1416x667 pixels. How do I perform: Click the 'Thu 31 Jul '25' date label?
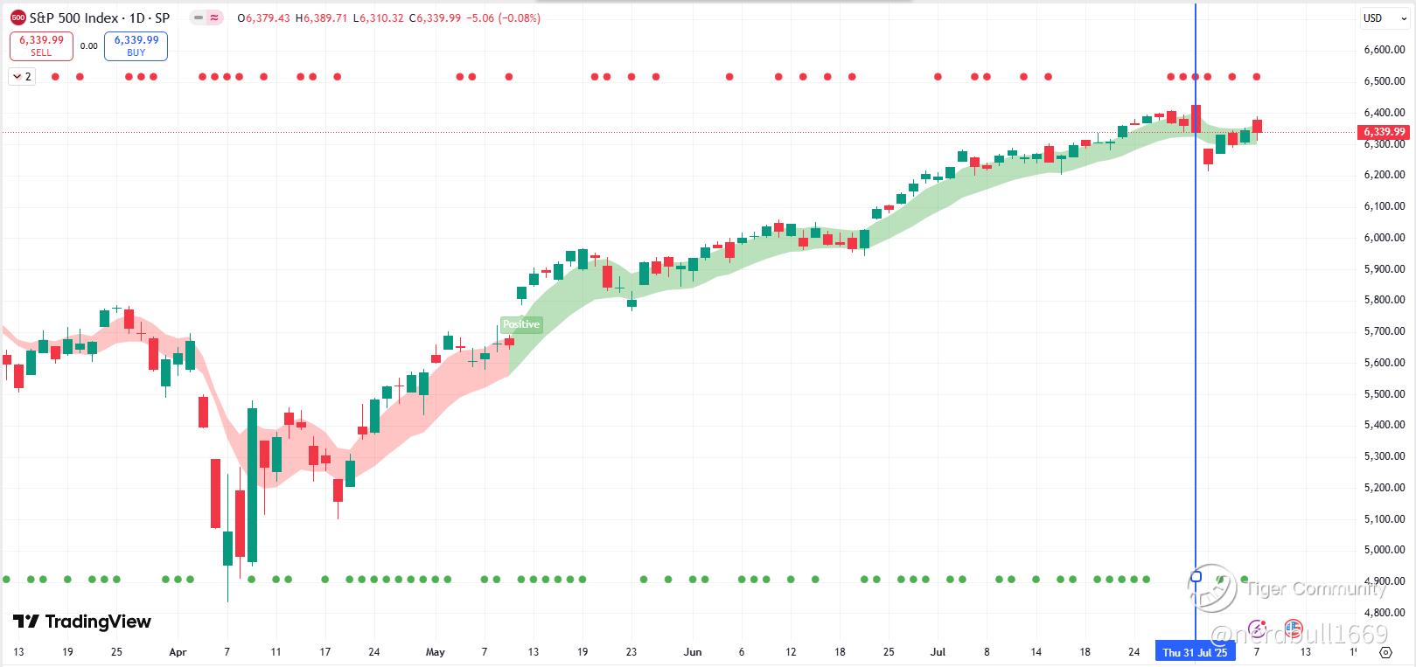point(1195,652)
